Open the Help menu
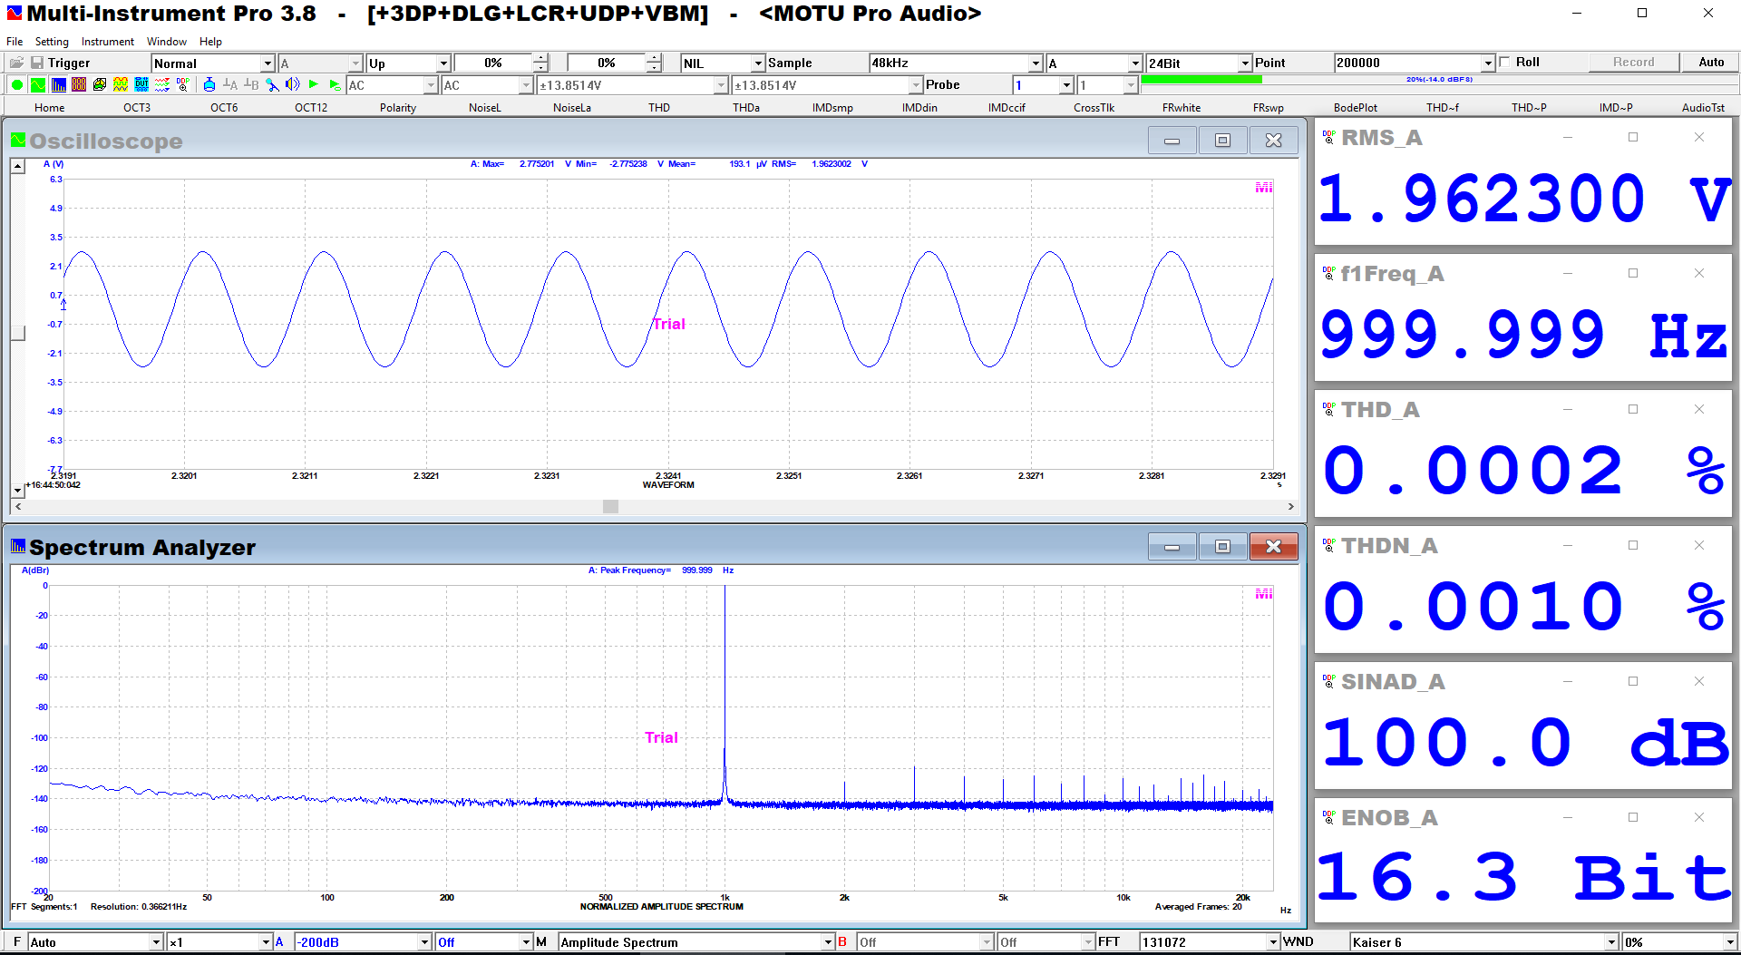 210,42
